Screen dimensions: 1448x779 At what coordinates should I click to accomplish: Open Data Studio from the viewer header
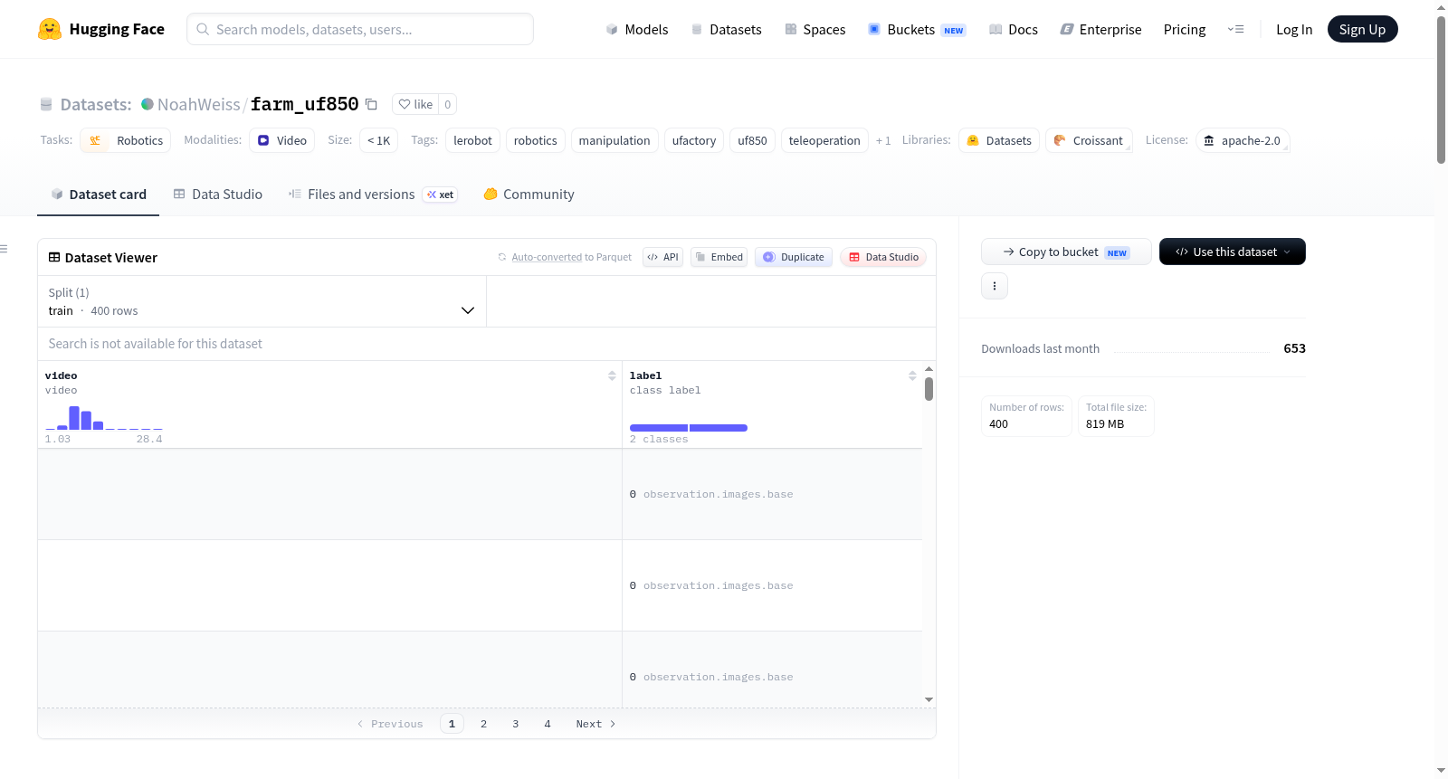pyautogui.click(x=883, y=257)
